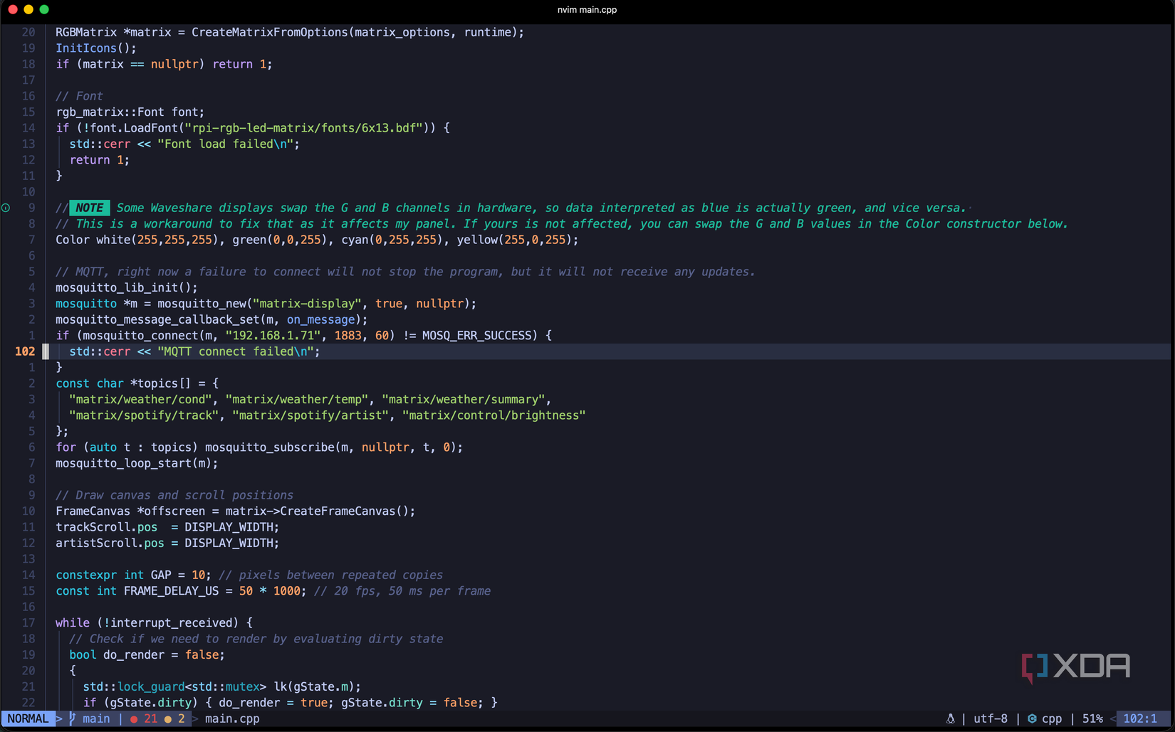Click the bool do_render declaration
Viewport: 1175px width, 732px height.
pos(147,654)
